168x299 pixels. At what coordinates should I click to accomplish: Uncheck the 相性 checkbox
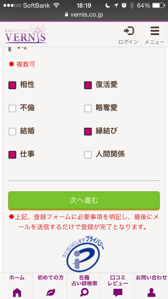[x=12, y=85]
